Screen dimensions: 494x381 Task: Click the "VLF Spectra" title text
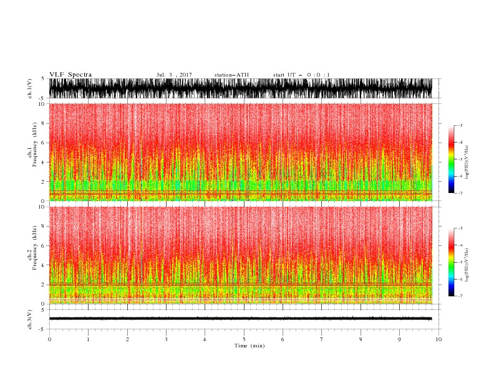[x=70, y=75]
